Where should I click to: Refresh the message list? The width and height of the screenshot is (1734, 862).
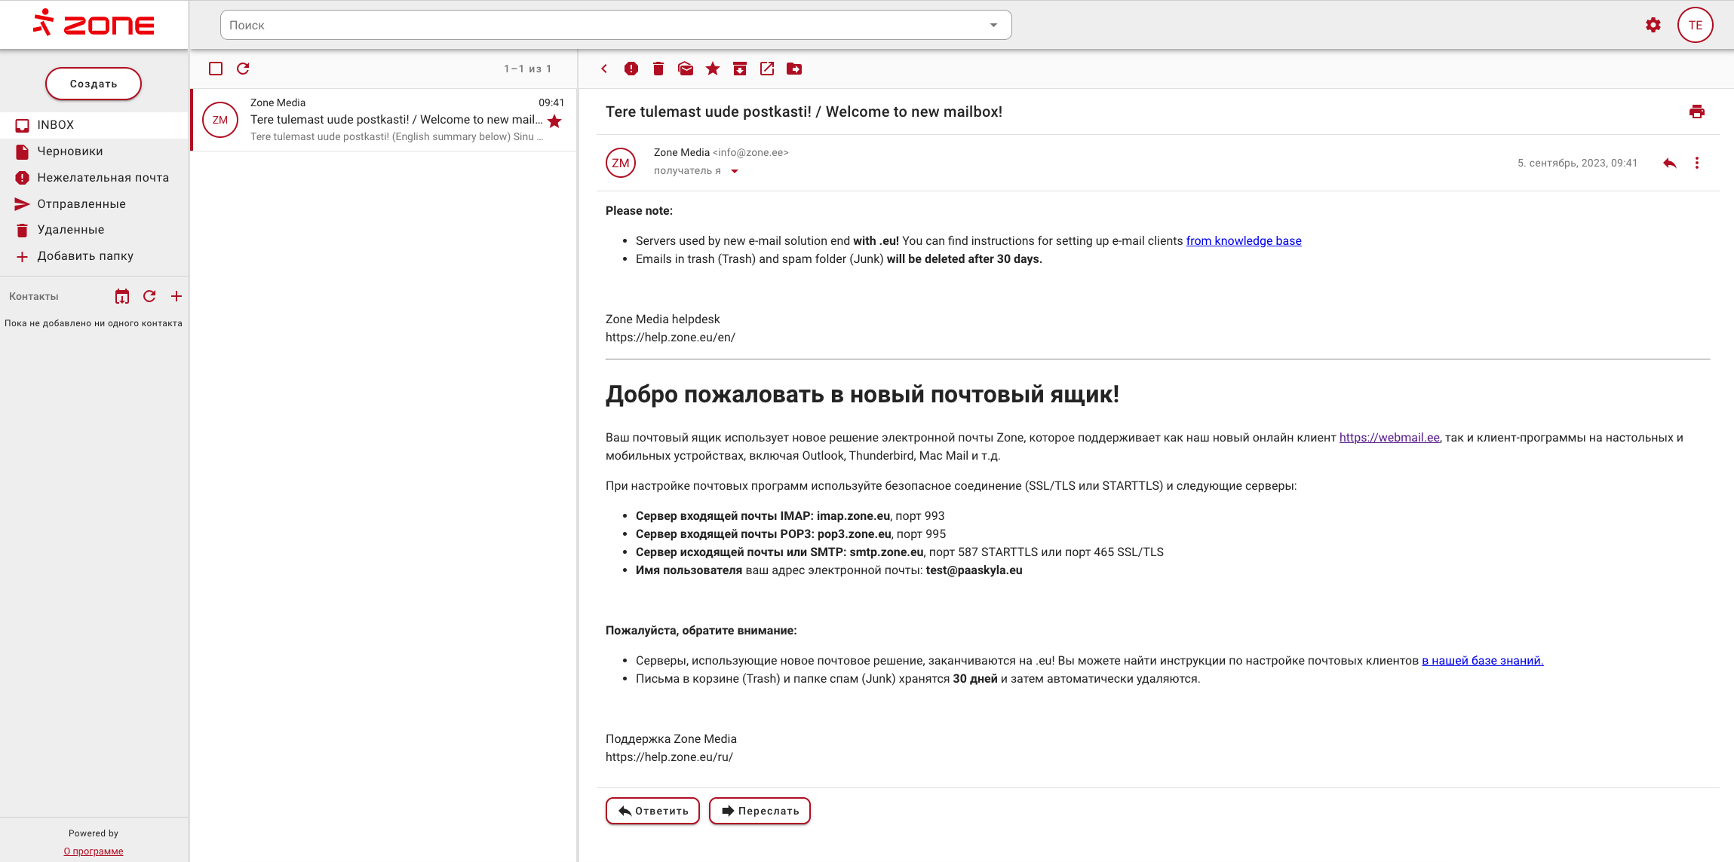point(243,69)
